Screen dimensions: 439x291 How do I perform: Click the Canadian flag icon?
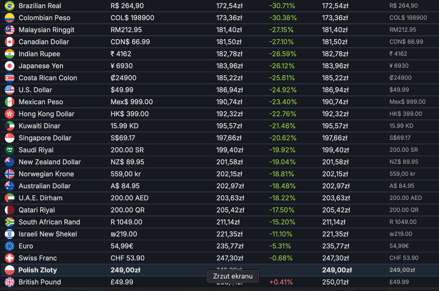pos(10,42)
